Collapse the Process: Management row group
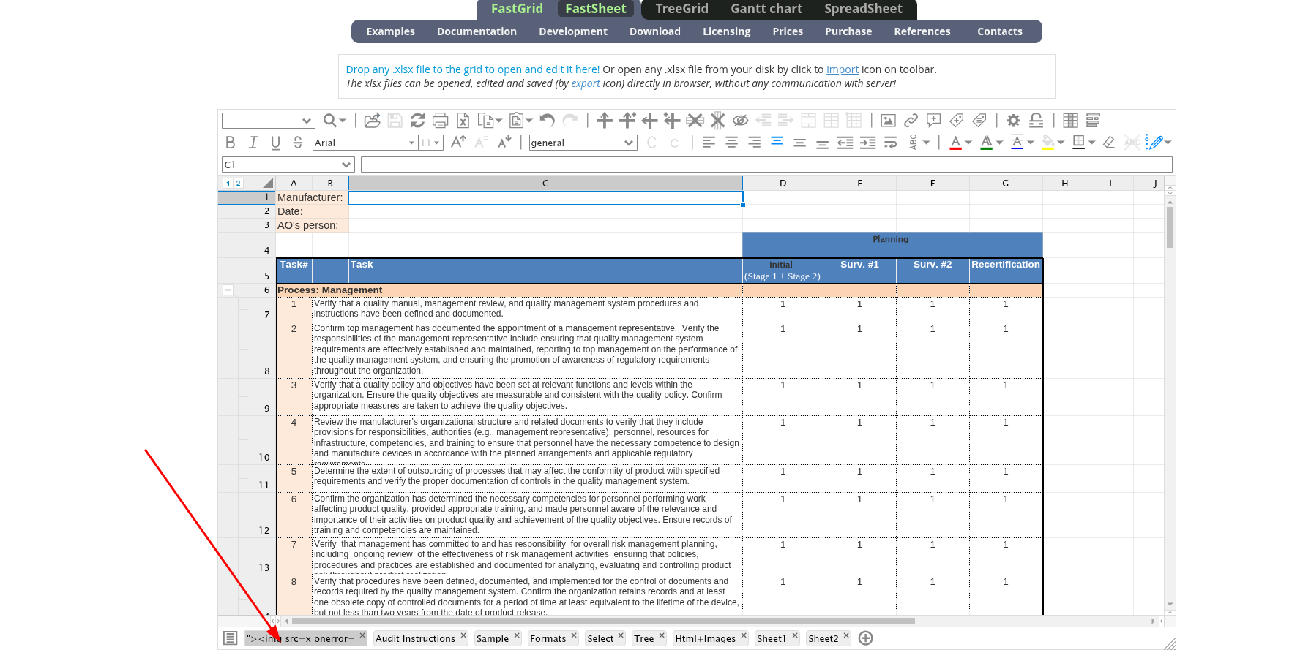Viewport: 1311px width, 669px height. pyautogui.click(x=228, y=290)
